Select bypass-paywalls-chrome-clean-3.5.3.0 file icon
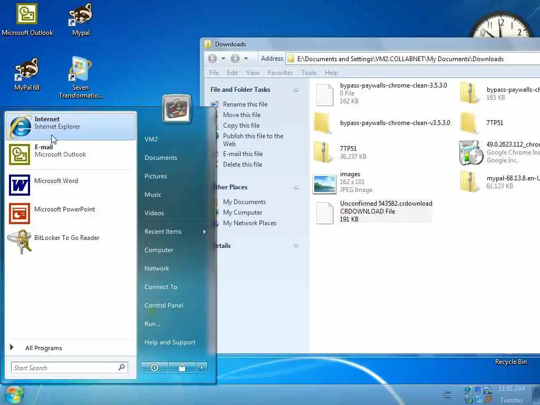Viewport: 540px width, 405px height. click(x=325, y=94)
